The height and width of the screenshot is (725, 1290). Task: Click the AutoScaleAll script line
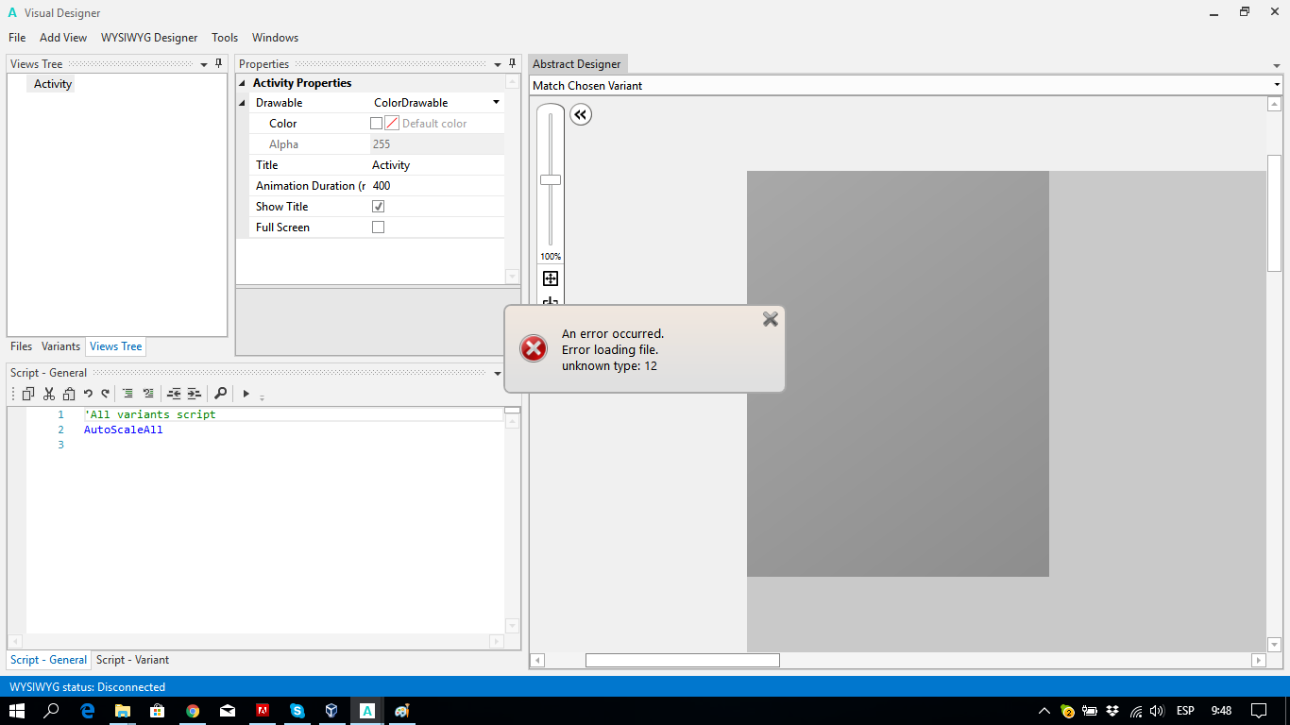[124, 430]
